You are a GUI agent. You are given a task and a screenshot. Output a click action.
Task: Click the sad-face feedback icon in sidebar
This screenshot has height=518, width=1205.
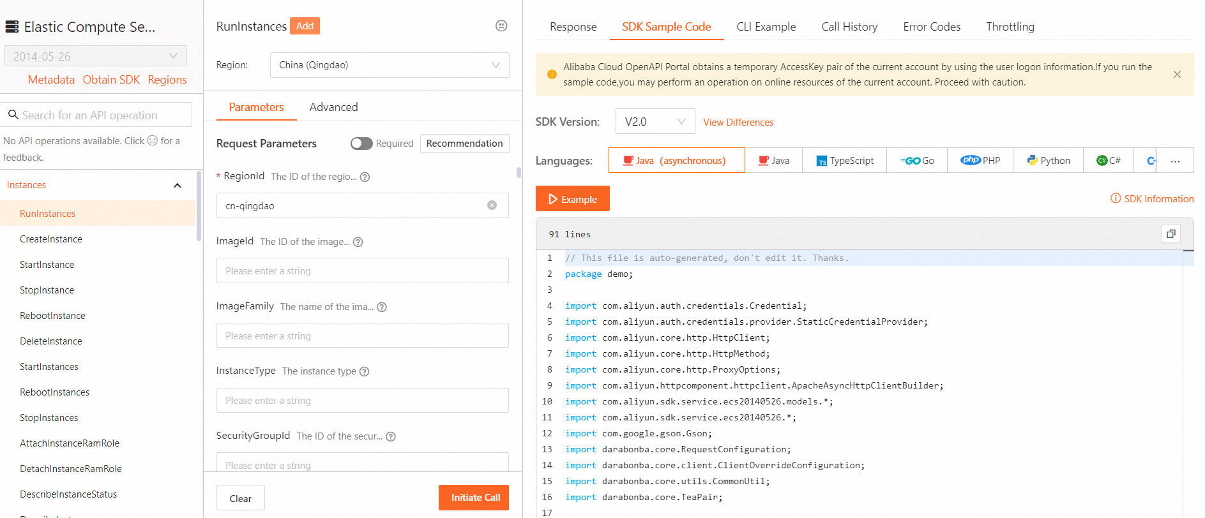153,140
